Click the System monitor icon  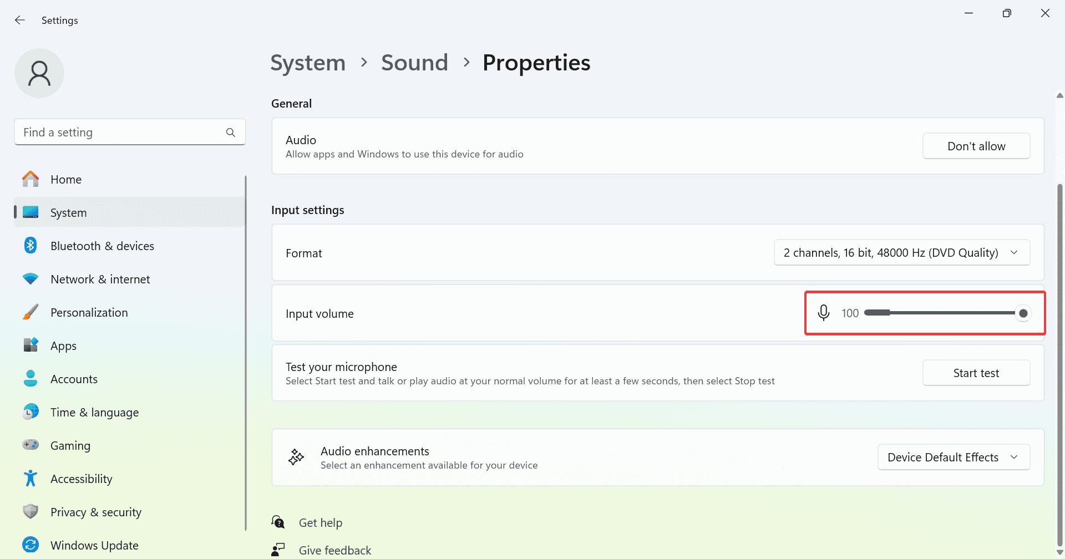(31, 212)
